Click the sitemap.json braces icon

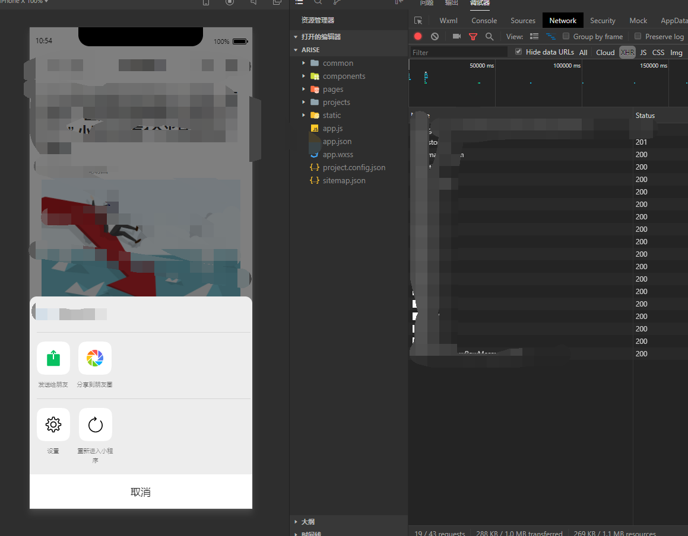(x=315, y=181)
